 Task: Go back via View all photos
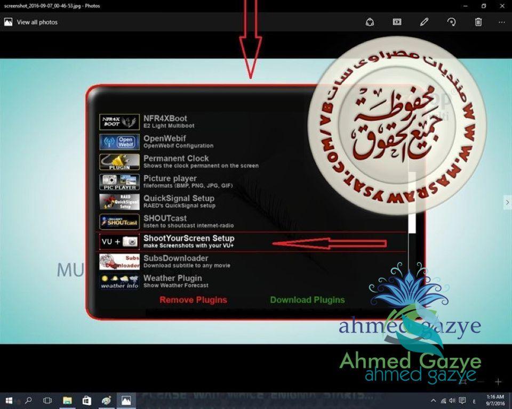(37, 22)
